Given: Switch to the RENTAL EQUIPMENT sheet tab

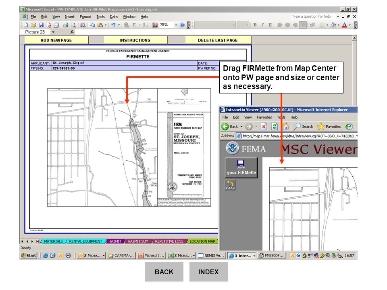Looking at the screenshot, I should tap(85, 241).
